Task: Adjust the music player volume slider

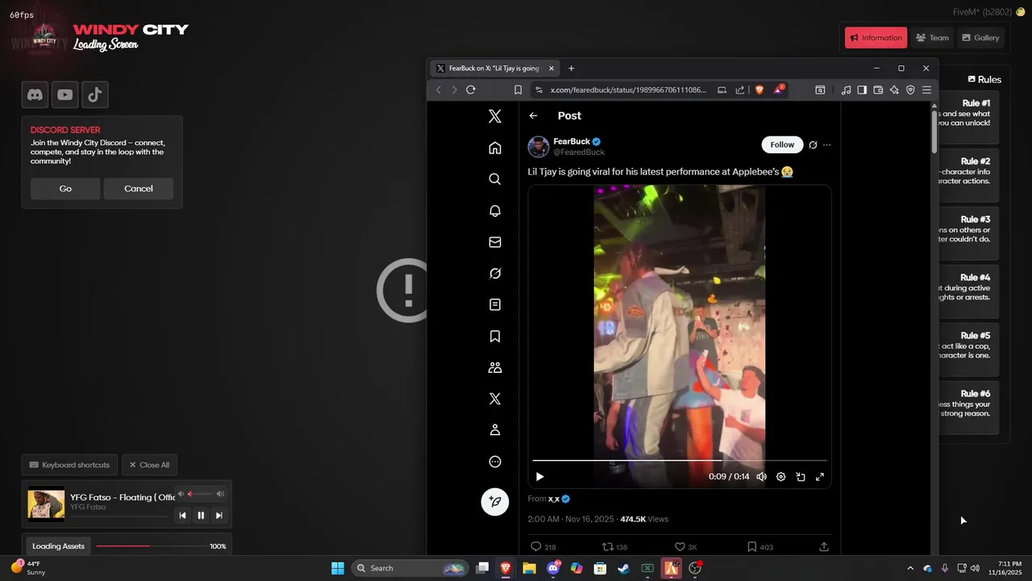Action: (201, 494)
